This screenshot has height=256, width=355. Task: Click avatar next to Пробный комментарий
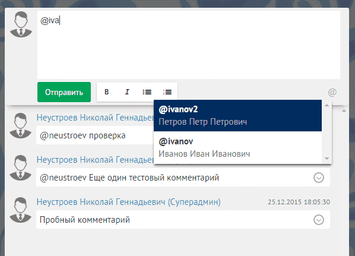pyautogui.click(x=21, y=210)
